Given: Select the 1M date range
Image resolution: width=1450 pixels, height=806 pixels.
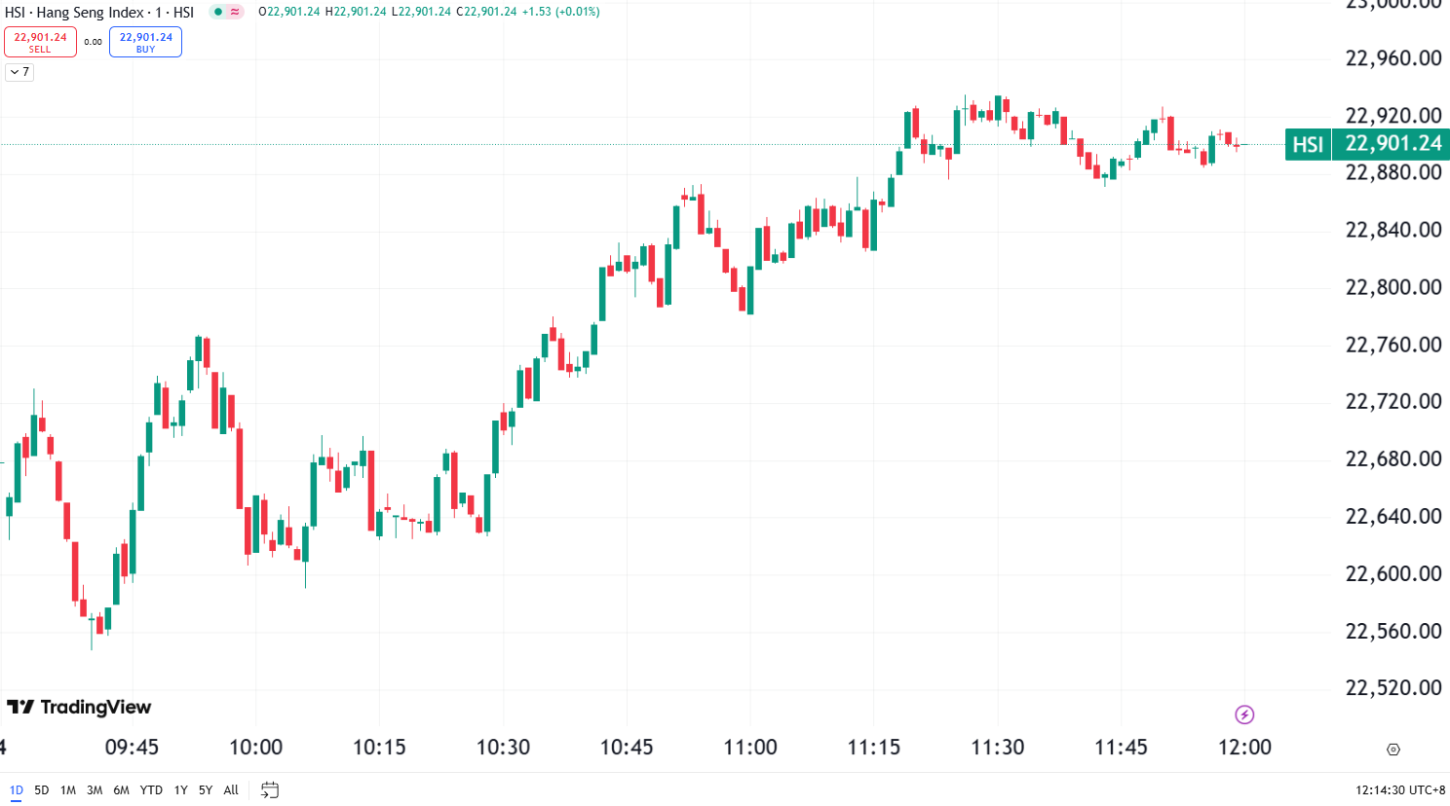Looking at the screenshot, I should [68, 789].
